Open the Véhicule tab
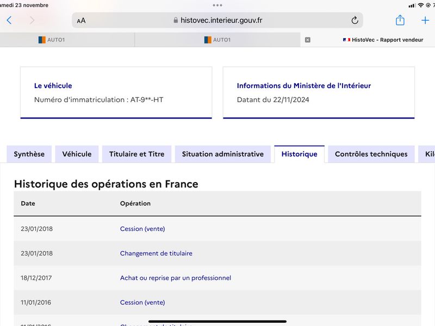The height and width of the screenshot is (326, 435). 77,154
